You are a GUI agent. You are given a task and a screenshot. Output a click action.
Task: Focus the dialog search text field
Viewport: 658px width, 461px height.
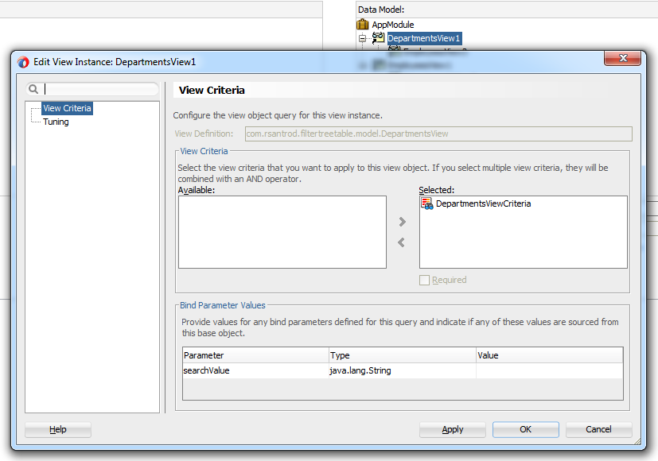click(99, 90)
